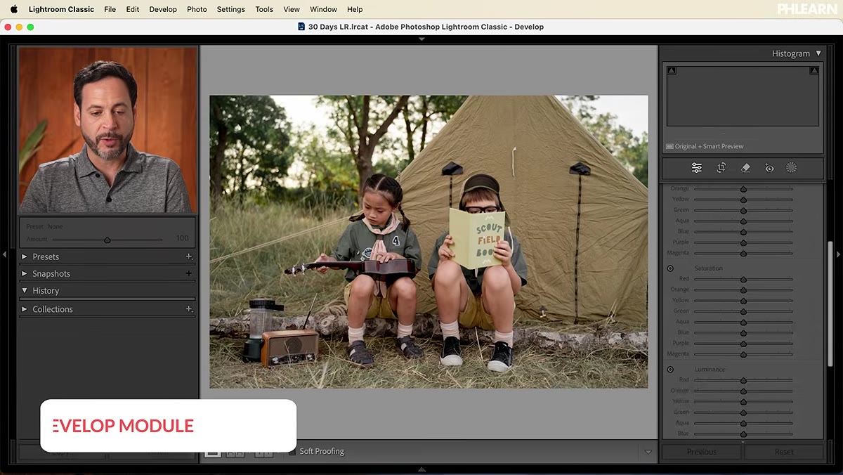The height and width of the screenshot is (475, 843).
Task: Adjust the Hue Aqua slider
Action: coord(743,221)
